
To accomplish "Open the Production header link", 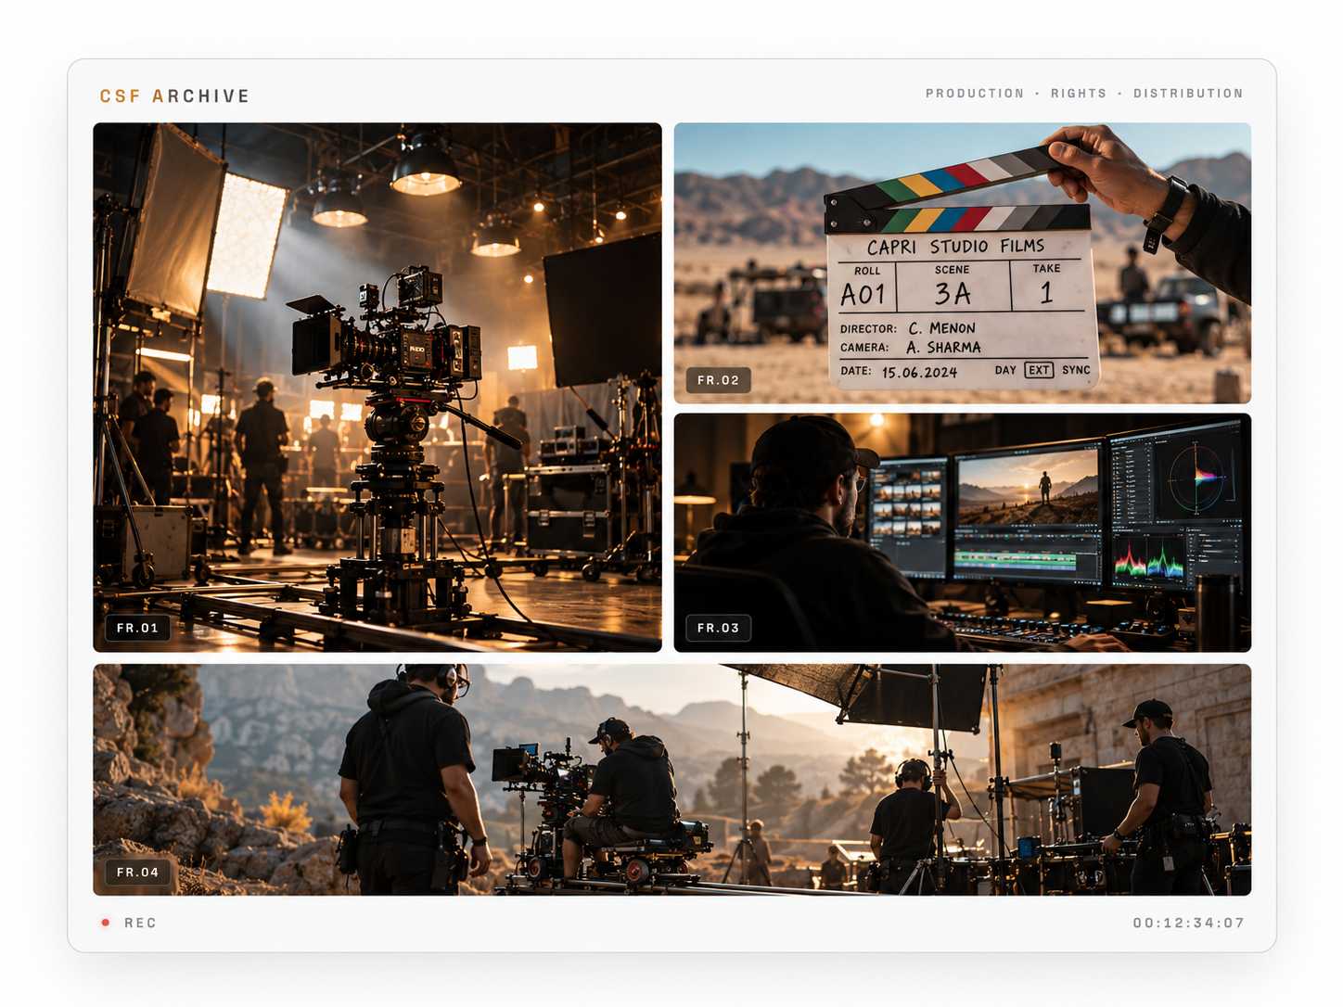I will click(x=975, y=94).
